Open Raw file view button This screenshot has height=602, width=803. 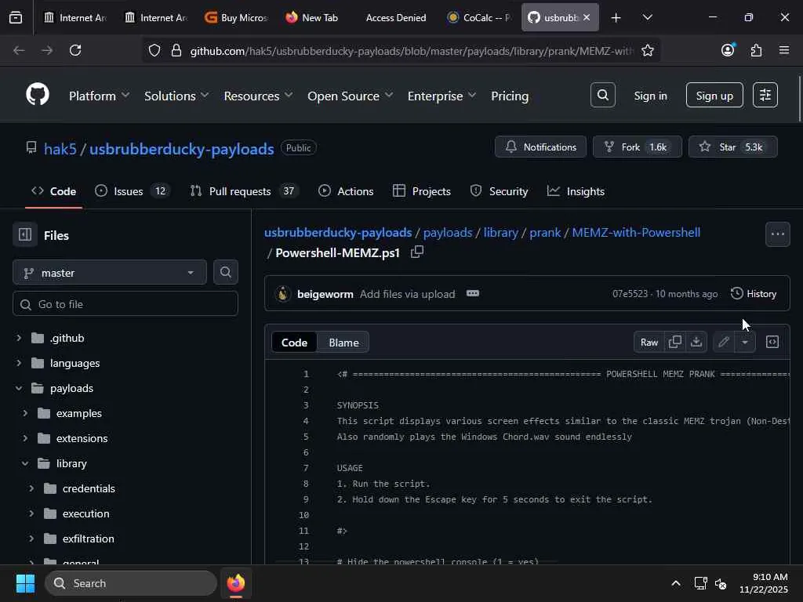point(649,342)
